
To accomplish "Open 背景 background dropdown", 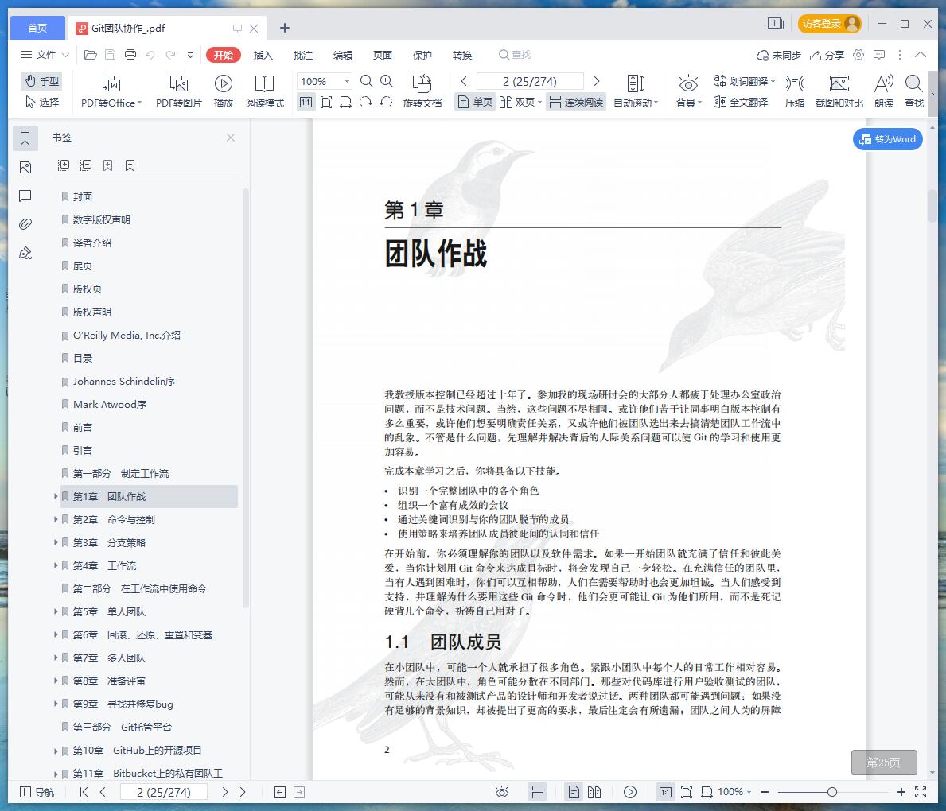I will 688,91.
